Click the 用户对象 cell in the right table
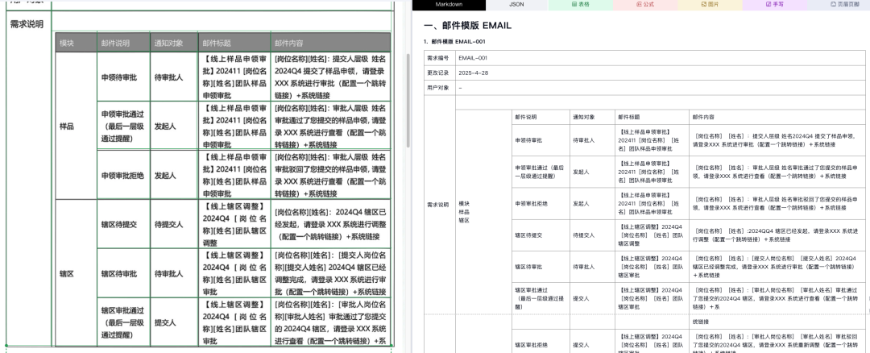Image resolution: width=870 pixels, height=353 pixels. [440, 88]
